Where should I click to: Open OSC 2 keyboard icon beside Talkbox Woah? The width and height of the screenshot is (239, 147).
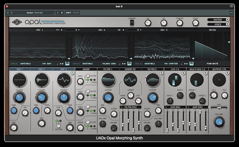click(x=129, y=63)
